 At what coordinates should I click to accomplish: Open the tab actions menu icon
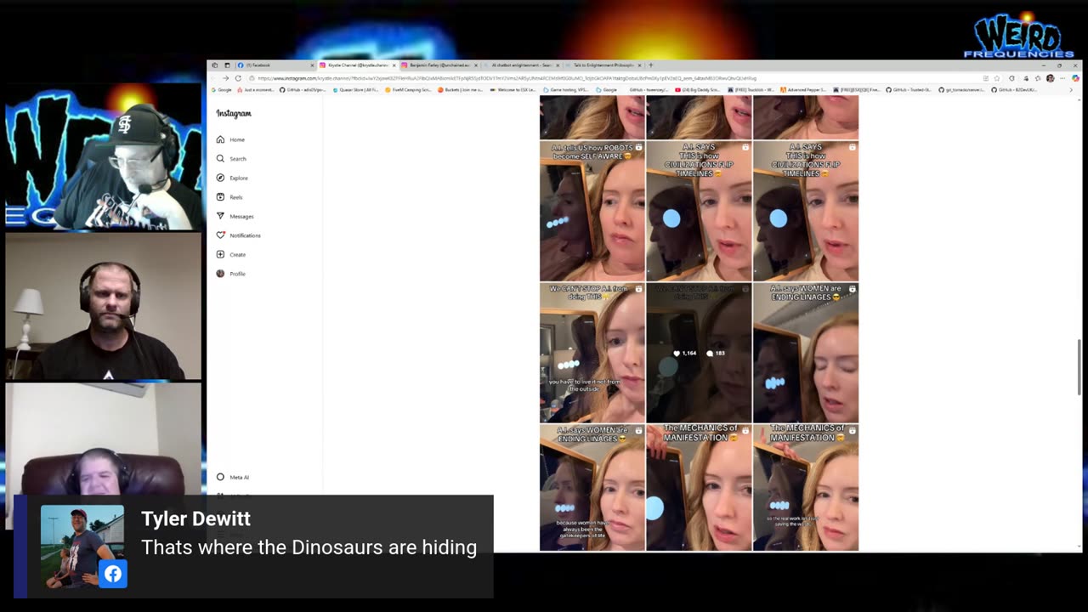[x=227, y=65]
